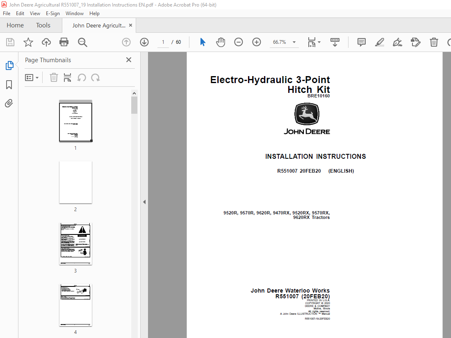
Task: Activate the Hand pan tool
Action: pos(221,42)
